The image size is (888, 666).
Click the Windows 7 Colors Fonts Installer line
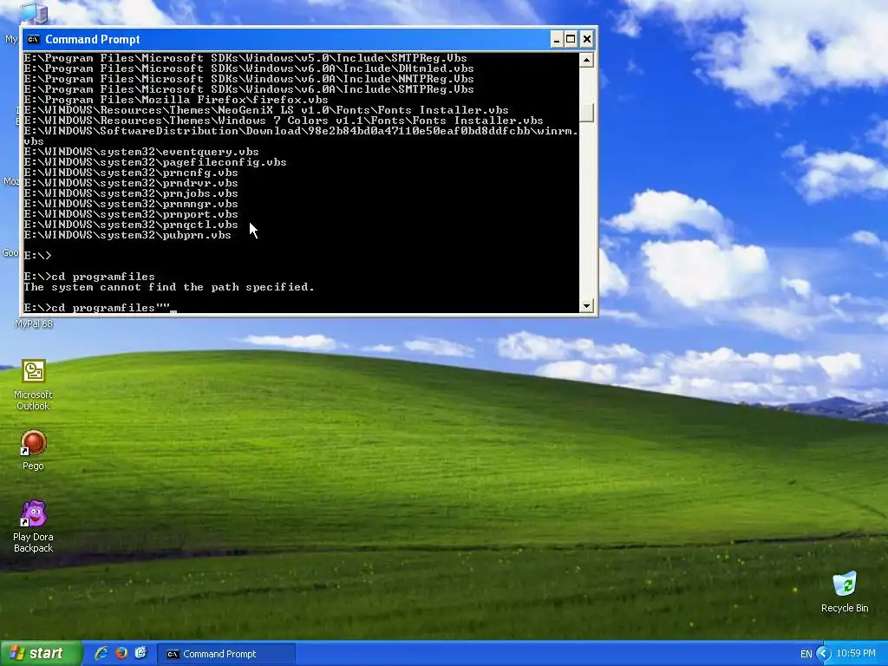284,121
